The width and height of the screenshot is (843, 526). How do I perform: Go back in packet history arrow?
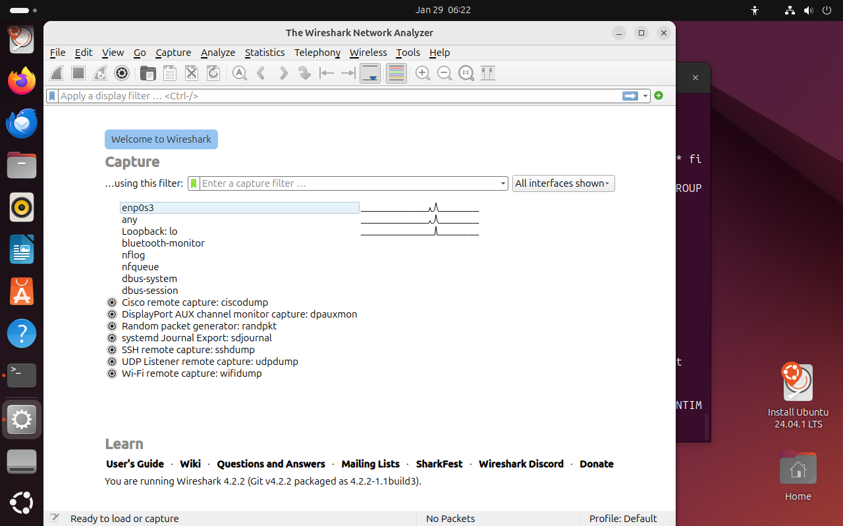261,73
